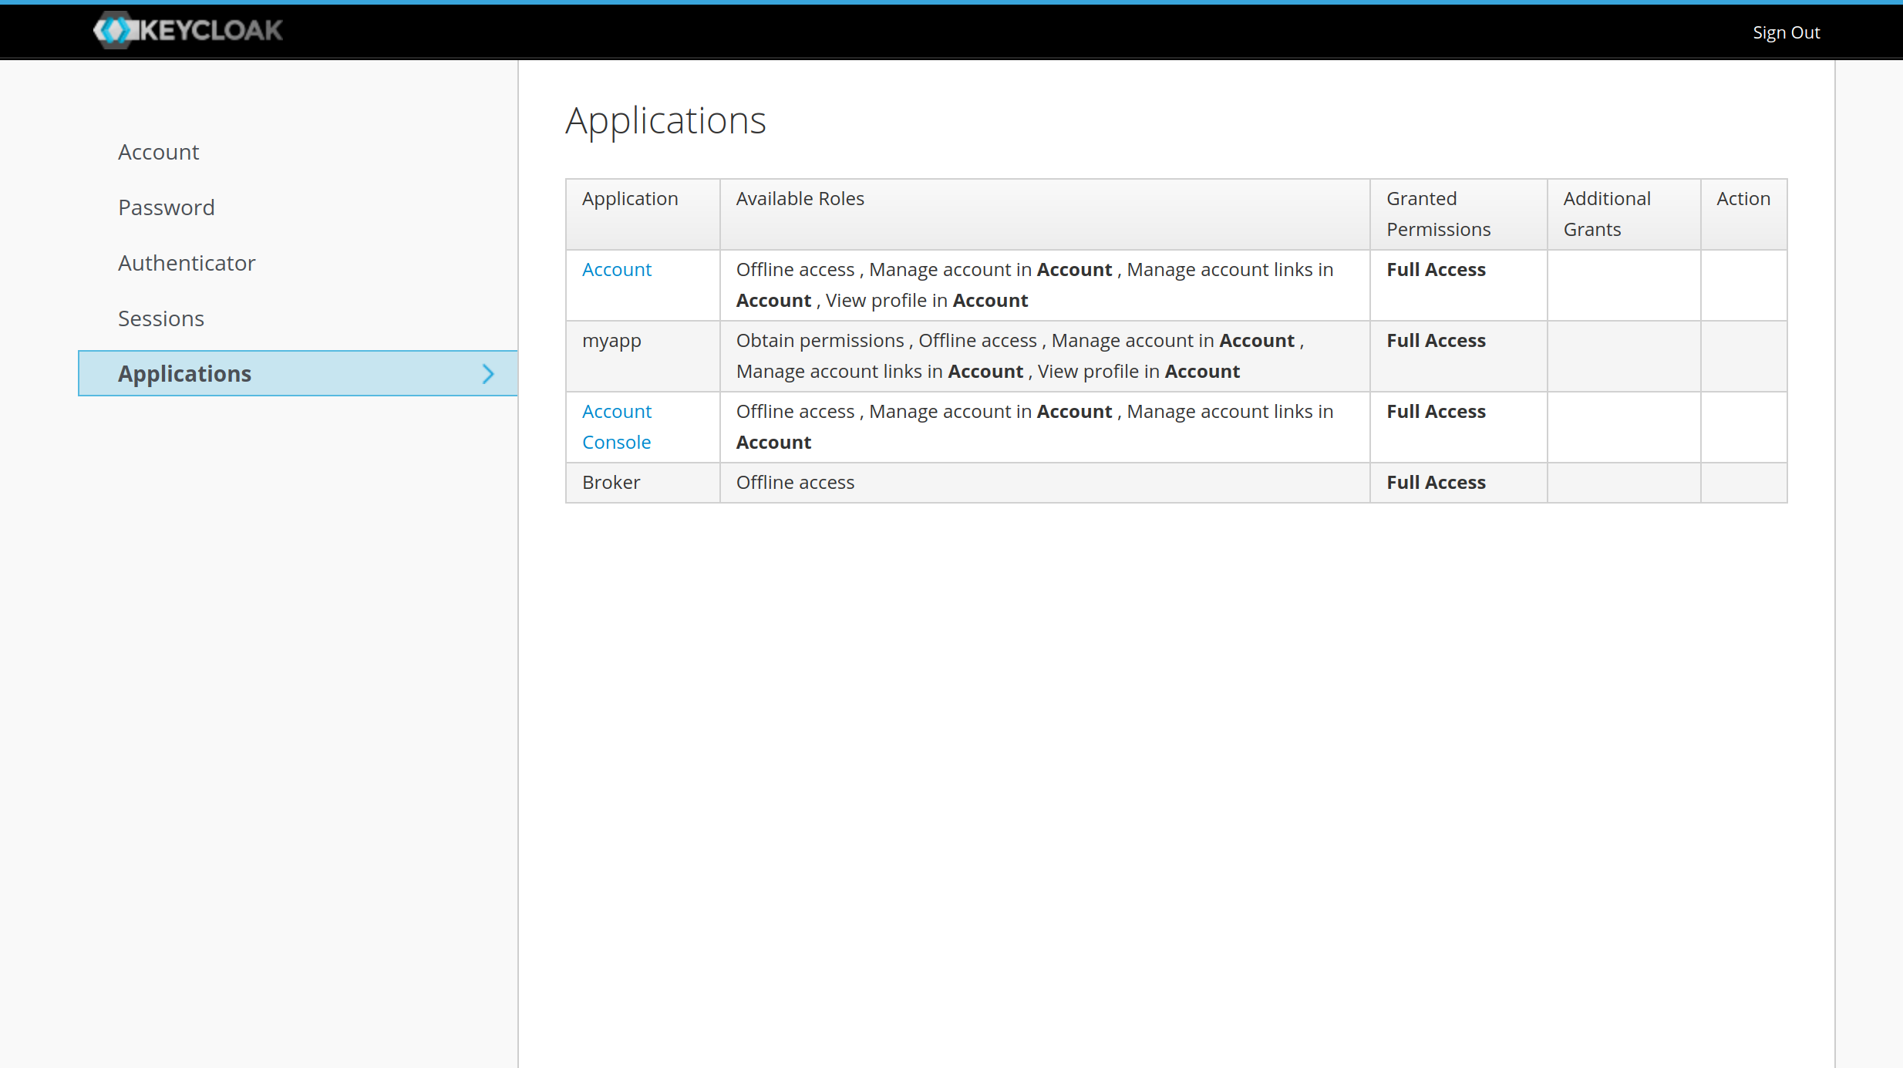The width and height of the screenshot is (1903, 1068).
Task: Select the Applications sidebar item
Action: point(298,373)
